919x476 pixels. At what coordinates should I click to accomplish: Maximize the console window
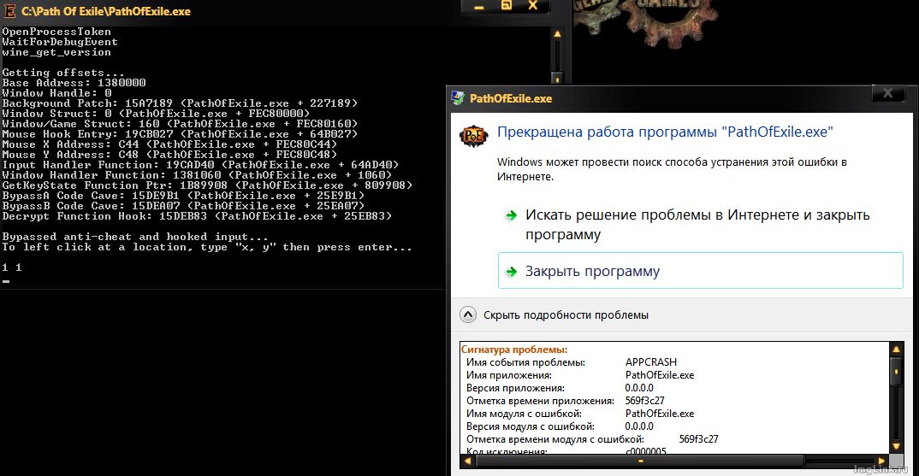(x=507, y=6)
